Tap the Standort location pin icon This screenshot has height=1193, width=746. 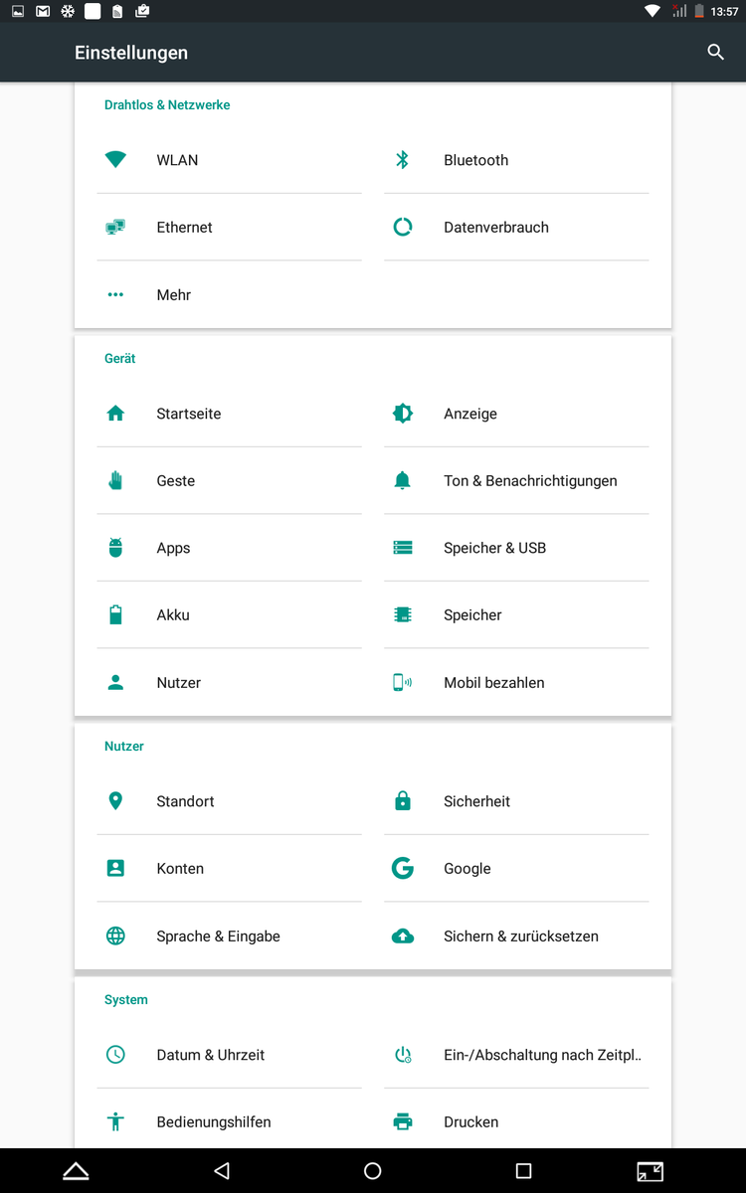click(x=115, y=801)
